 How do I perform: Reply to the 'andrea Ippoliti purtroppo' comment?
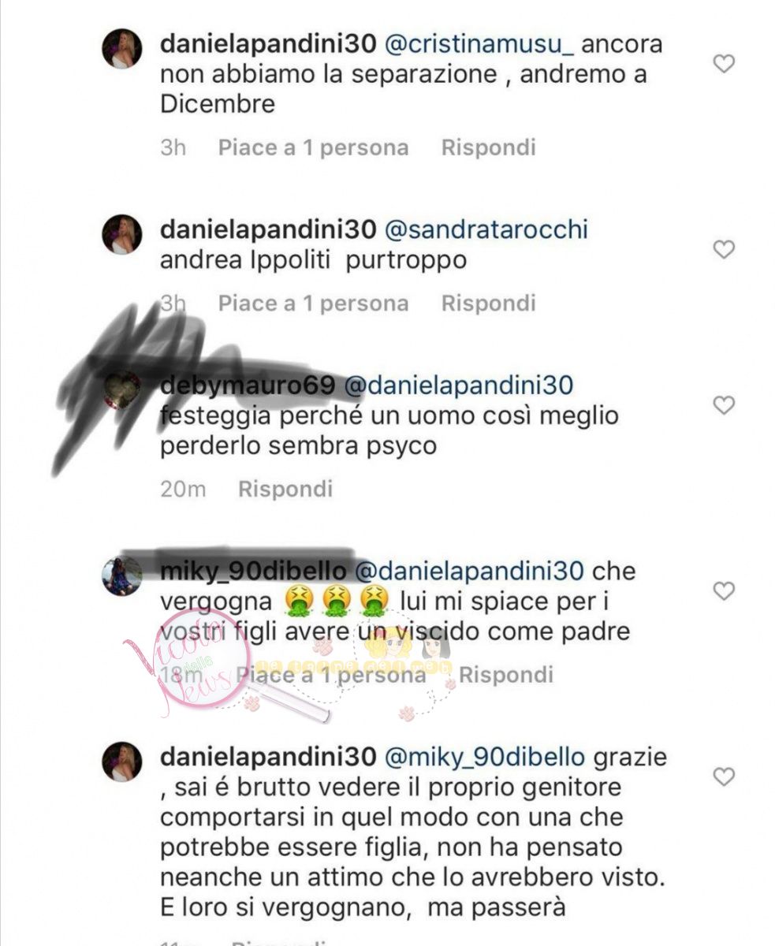[x=488, y=303]
